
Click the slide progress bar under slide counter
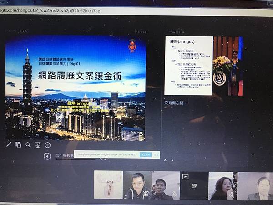coord(75,159)
